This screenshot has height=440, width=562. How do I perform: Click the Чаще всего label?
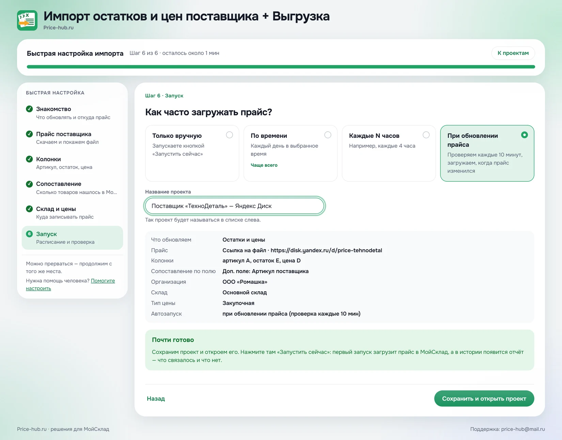pos(264,165)
